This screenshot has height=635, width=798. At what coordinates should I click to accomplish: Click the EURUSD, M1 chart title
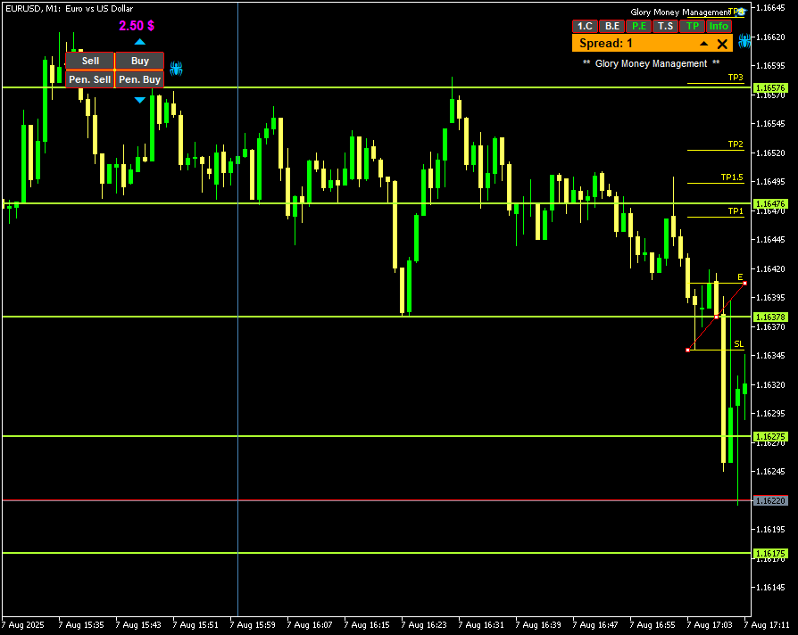tap(70, 9)
